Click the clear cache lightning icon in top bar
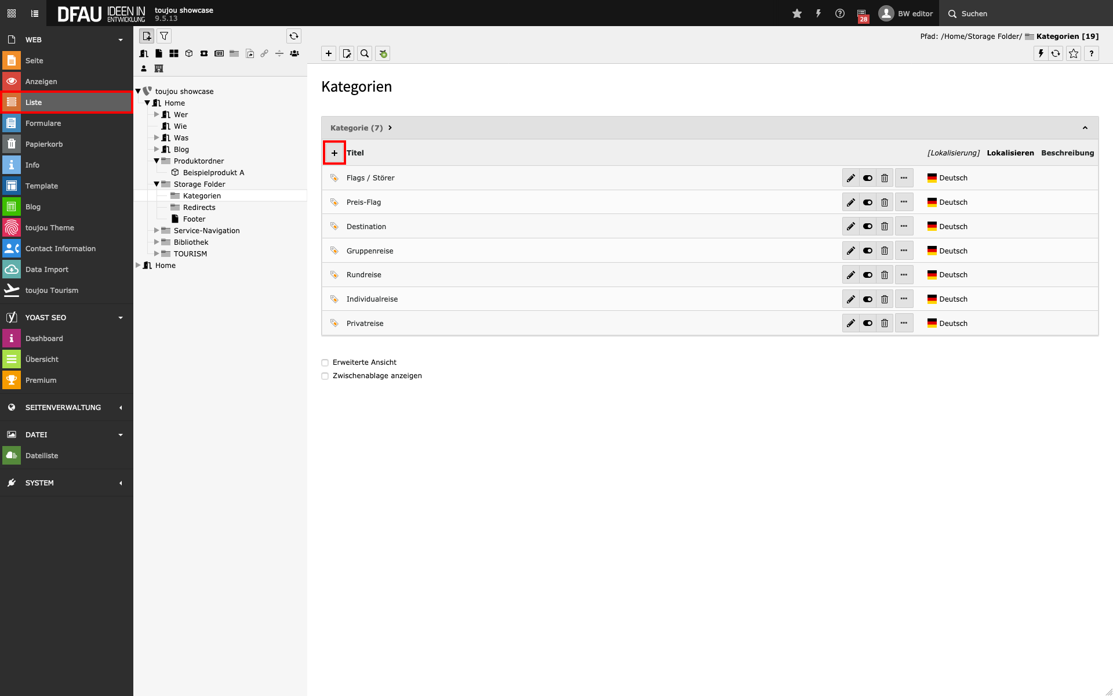1113x696 pixels. pos(818,13)
